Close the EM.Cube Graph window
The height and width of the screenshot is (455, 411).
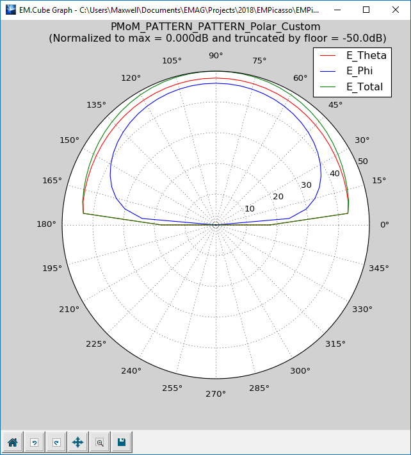pyautogui.click(x=396, y=10)
